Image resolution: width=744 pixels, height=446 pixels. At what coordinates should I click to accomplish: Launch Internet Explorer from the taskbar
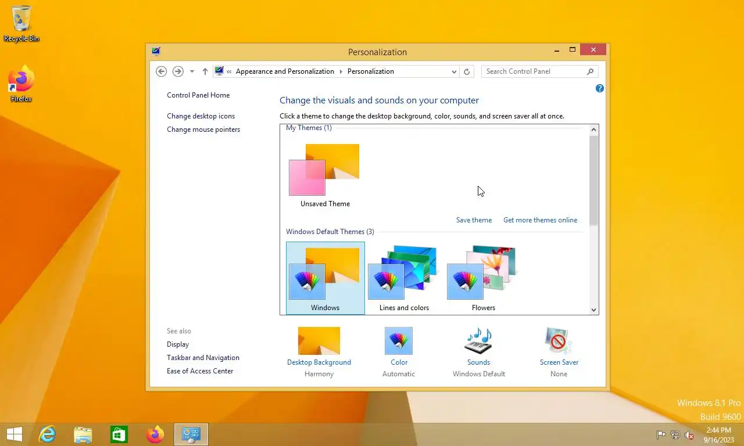(47, 434)
